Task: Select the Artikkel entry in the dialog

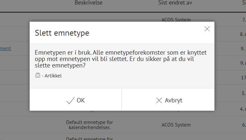Action: click(53, 76)
